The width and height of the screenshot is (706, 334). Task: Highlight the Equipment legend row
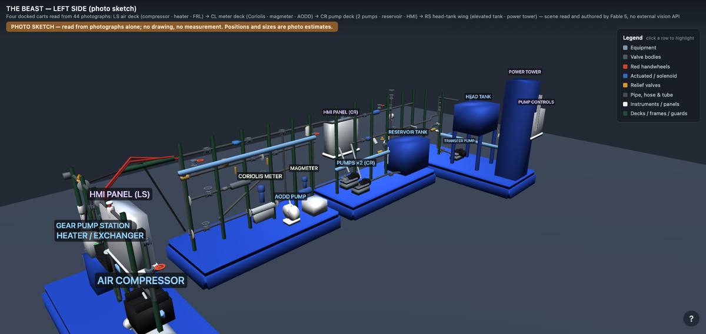pyautogui.click(x=657, y=48)
